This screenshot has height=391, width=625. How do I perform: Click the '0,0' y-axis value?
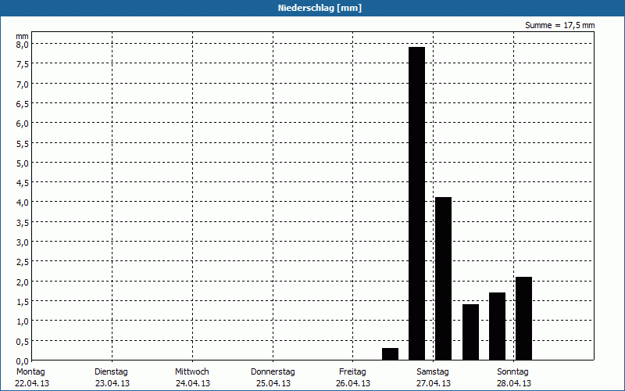click(x=23, y=361)
